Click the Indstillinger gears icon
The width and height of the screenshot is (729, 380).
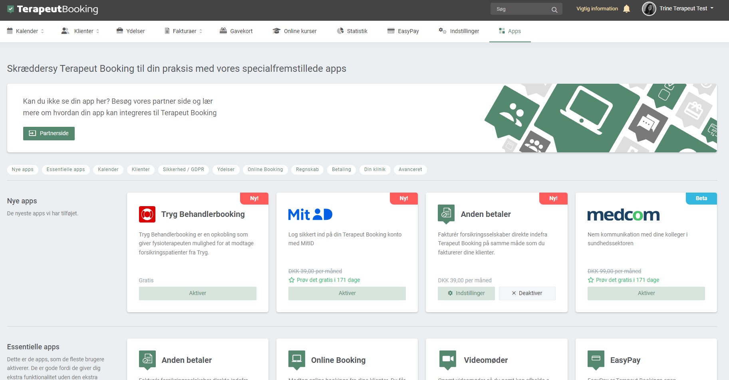pyautogui.click(x=443, y=31)
